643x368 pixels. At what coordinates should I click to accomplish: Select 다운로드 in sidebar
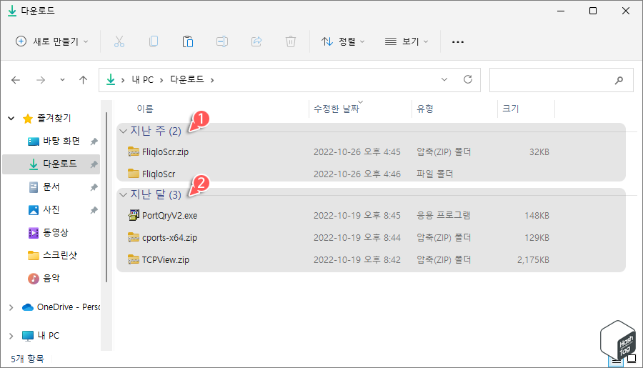coord(51,164)
